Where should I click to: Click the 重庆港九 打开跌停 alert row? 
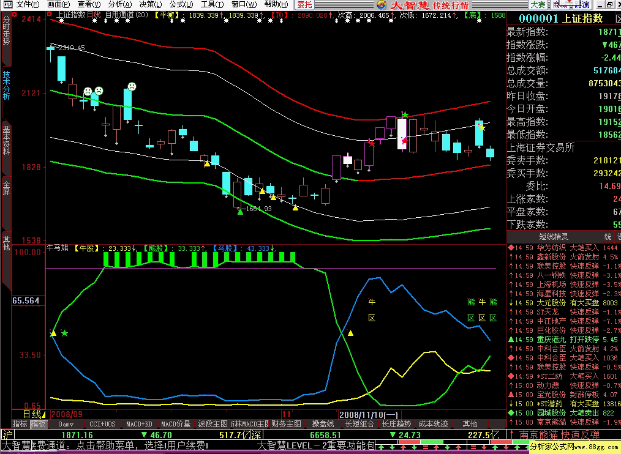[x=564, y=340]
